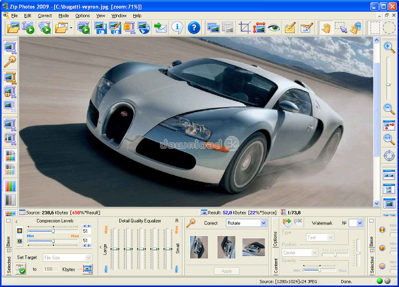Click the Save image floppy icon
This screenshot has height=287, width=399.
pyautogui.click(x=101, y=27)
